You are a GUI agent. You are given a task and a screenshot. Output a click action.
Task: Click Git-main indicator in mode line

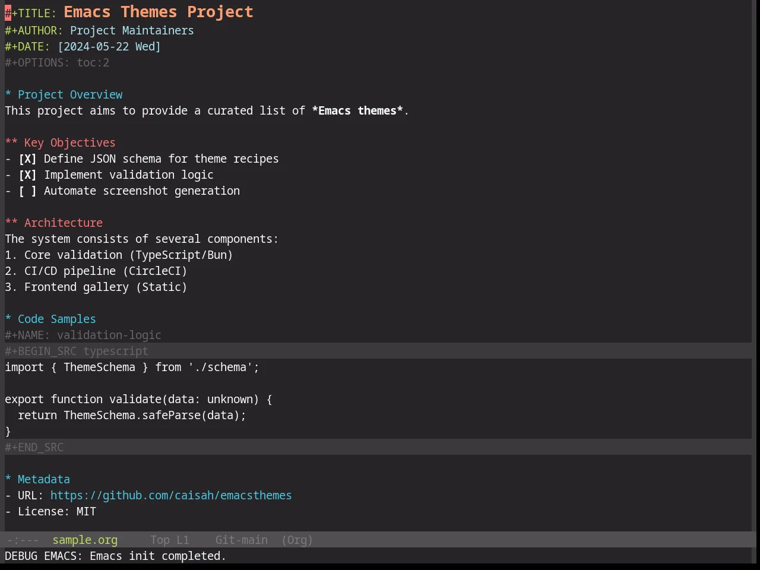242,540
